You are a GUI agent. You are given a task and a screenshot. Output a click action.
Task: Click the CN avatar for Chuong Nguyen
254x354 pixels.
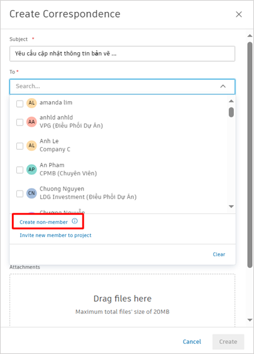point(31,193)
